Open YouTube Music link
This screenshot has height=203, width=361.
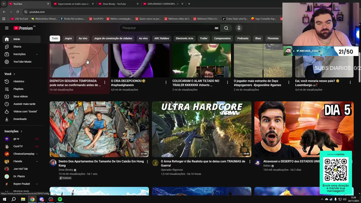coord(21,62)
